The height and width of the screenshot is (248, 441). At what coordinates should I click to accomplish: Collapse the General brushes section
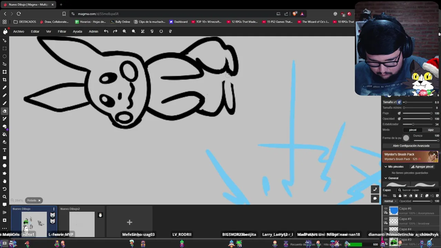click(386, 178)
